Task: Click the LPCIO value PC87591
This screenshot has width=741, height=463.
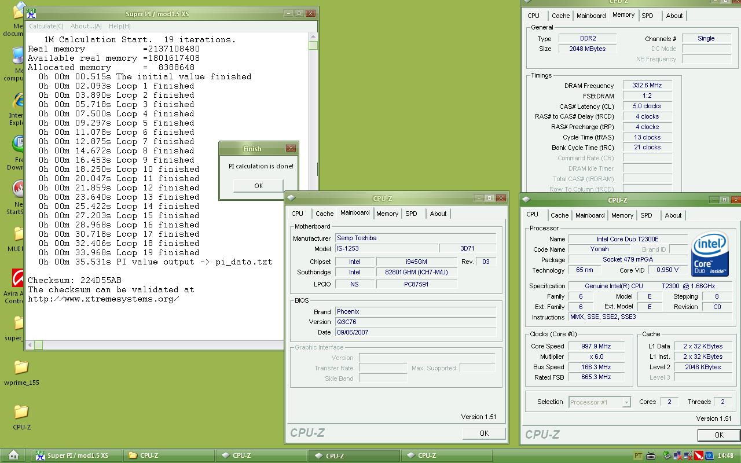Action: tap(417, 284)
